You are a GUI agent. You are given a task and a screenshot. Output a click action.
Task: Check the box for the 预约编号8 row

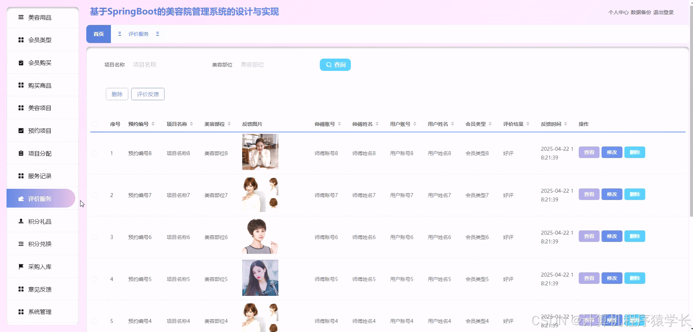pyautogui.click(x=95, y=153)
